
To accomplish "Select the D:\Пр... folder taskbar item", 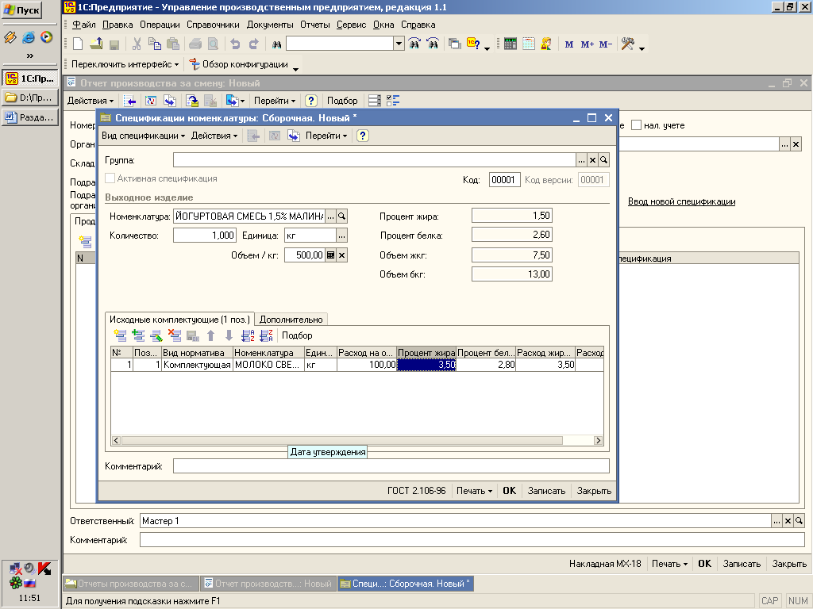I will point(29,98).
